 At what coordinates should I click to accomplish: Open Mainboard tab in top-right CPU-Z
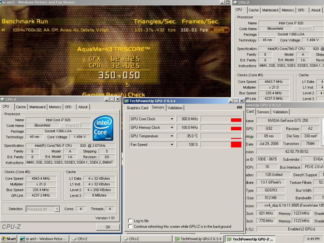click(270, 10)
